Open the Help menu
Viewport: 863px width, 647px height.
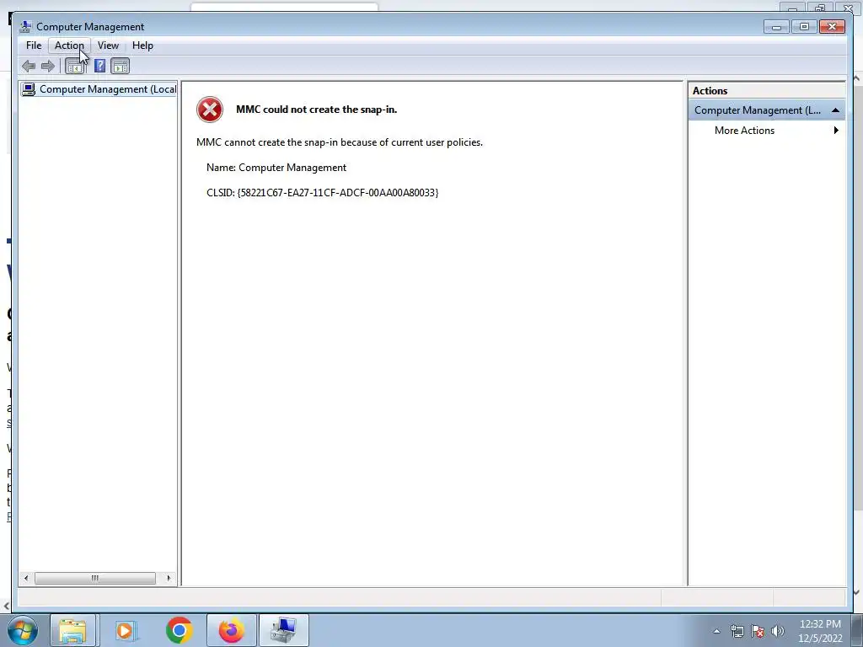click(x=142, y=45)
